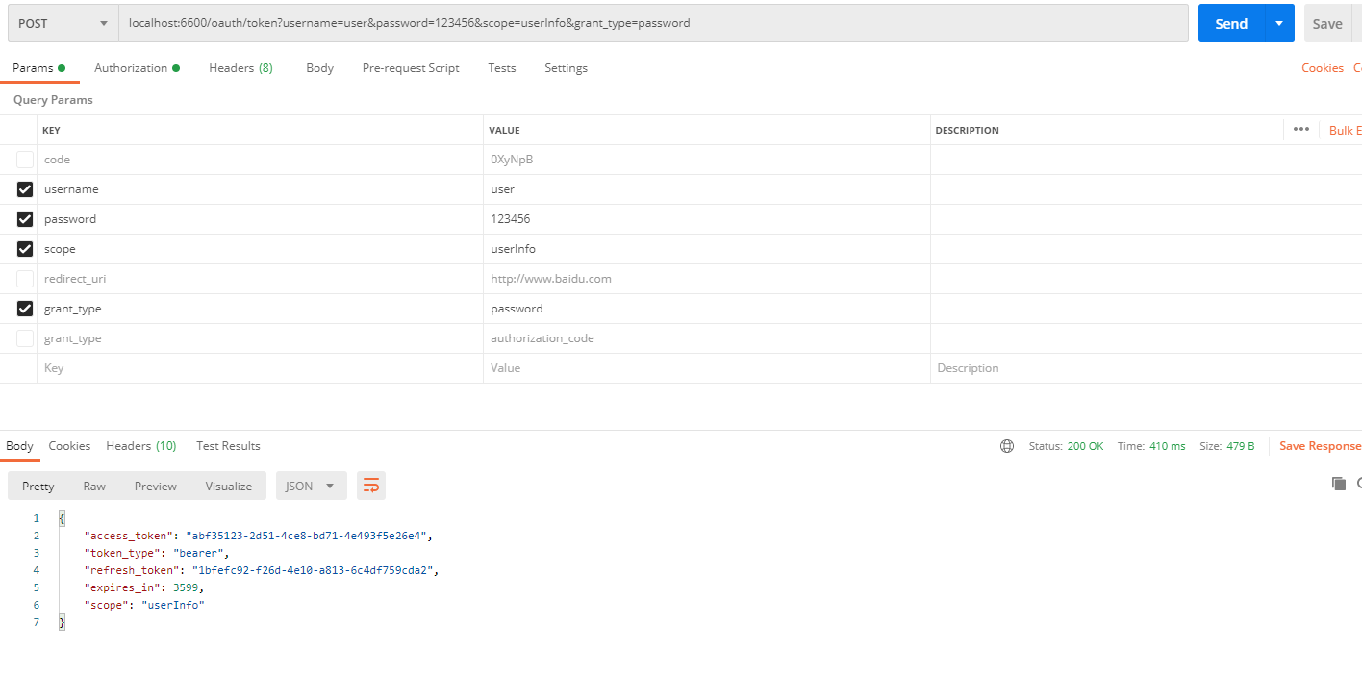Viewport: 1362px width, 674px height.
Task: Open the Test Results tab
Action: click(x=228, y=446)
